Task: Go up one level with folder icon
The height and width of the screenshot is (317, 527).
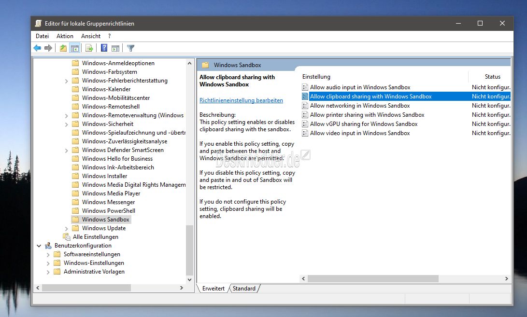Action: [63, 48]
